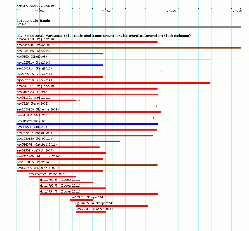Click the DGV Structural Variants track title
The height and width of the screenshot is (231, 249).
[104, 36]
